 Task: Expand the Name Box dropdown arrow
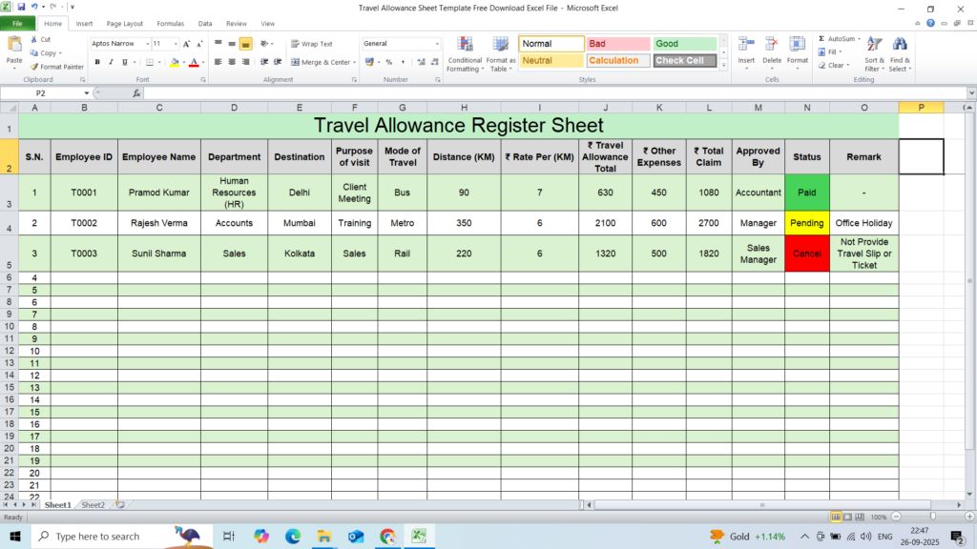tap(87, 93)
